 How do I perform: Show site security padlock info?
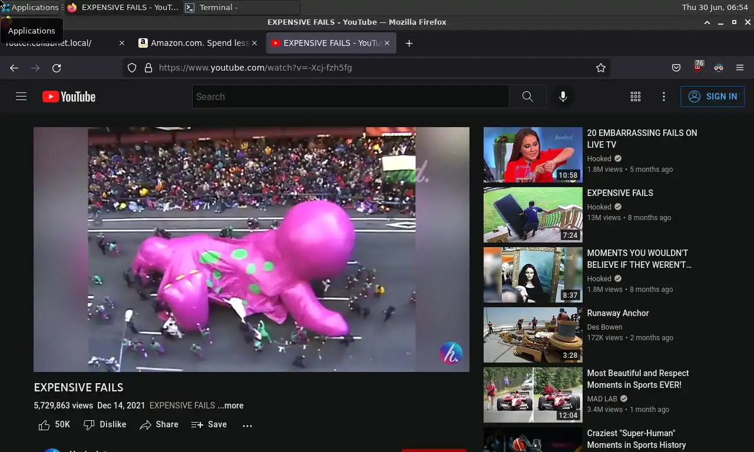148,68
